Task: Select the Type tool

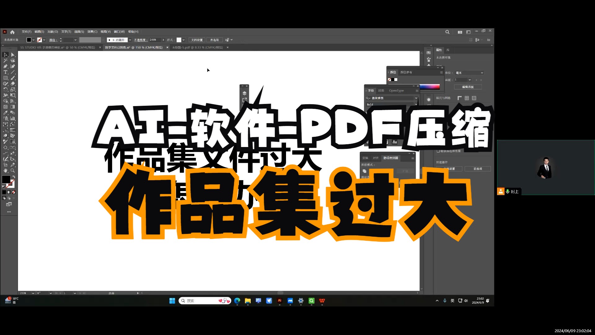Action: coord(5,72)
